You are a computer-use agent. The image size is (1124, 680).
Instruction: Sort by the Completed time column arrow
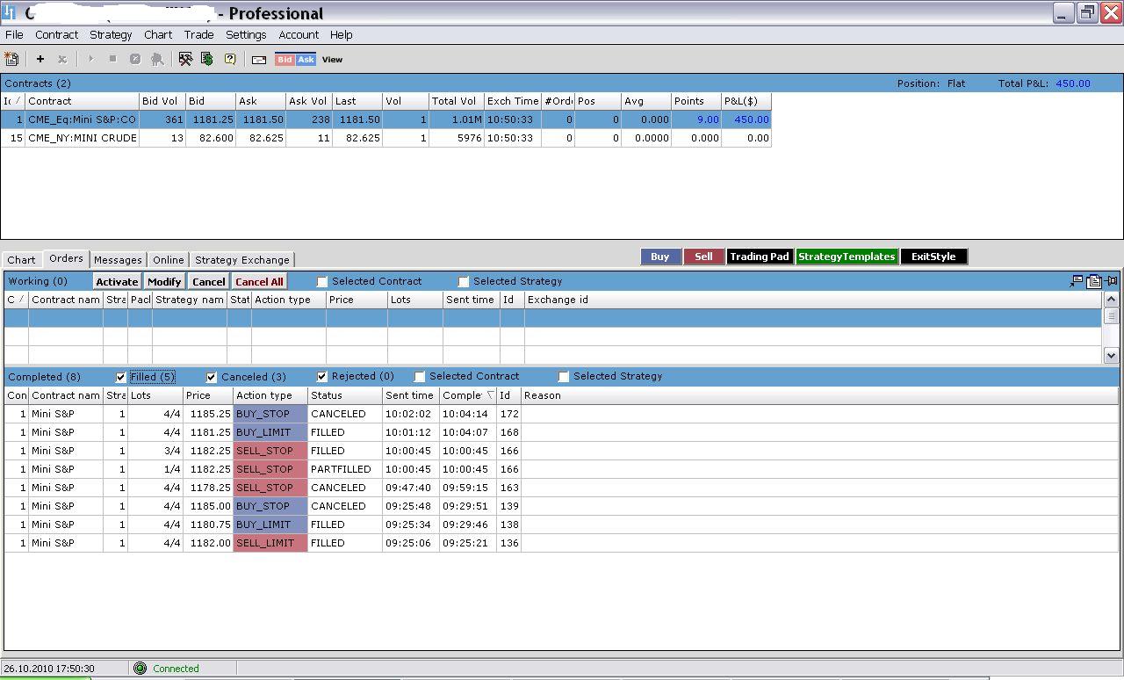[x=490, y=395]
